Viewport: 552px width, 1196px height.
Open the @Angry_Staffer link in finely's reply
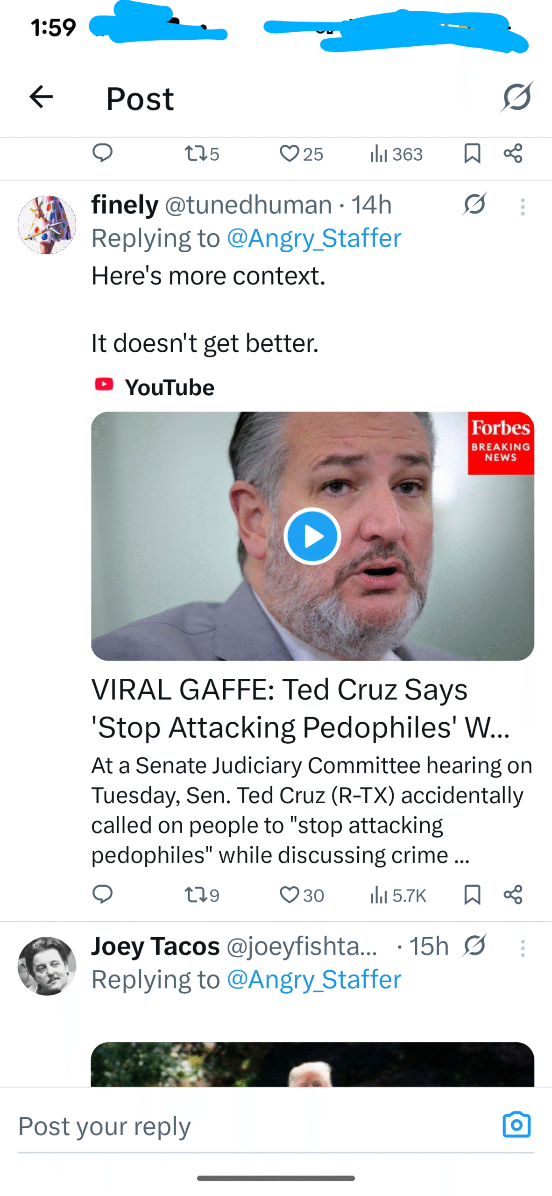tap(314, 238)
